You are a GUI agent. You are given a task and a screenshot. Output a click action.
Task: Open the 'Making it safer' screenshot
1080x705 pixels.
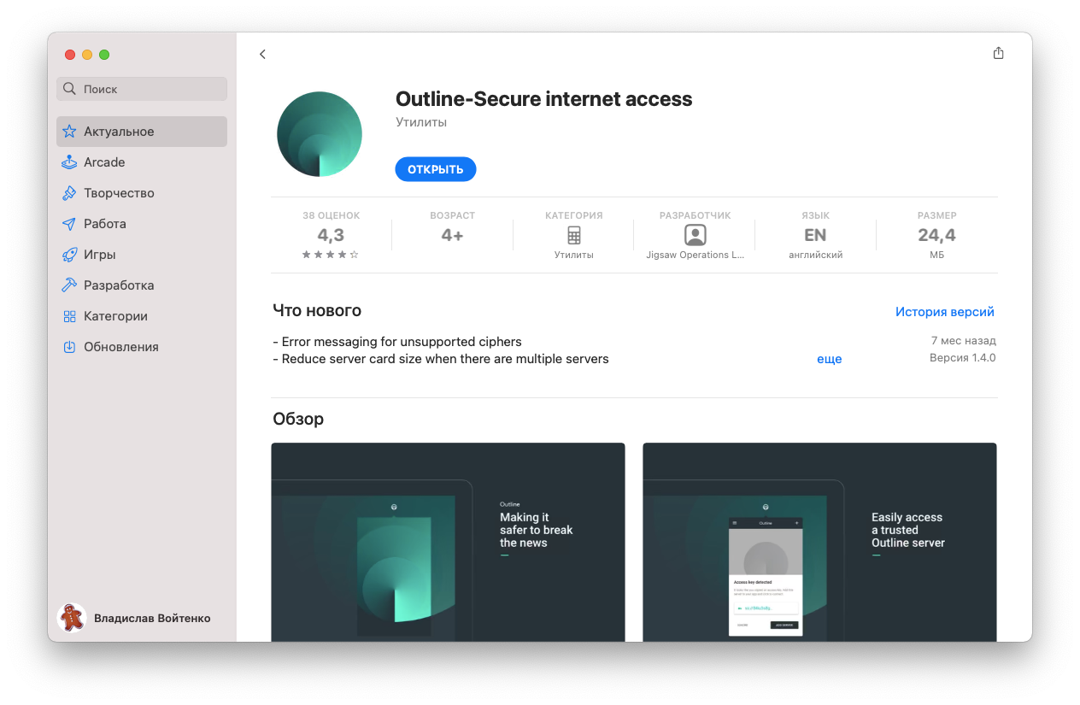[448, 542]
